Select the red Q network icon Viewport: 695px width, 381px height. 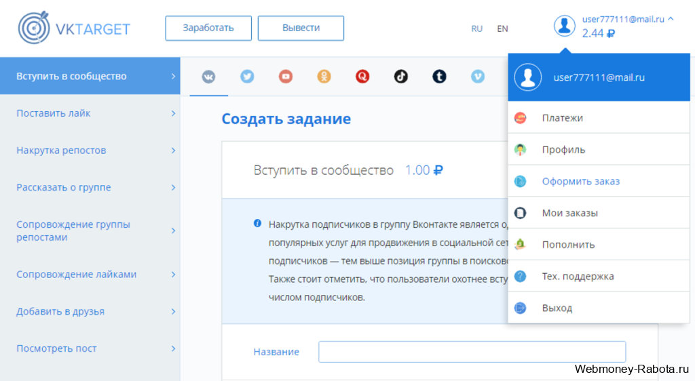click(362, 77)
